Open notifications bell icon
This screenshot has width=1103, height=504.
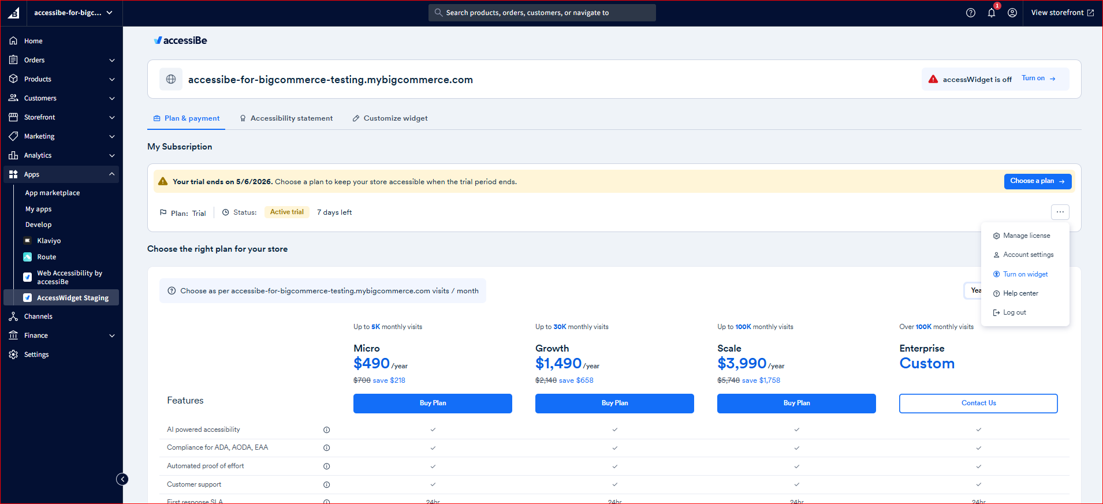point(992,13)
